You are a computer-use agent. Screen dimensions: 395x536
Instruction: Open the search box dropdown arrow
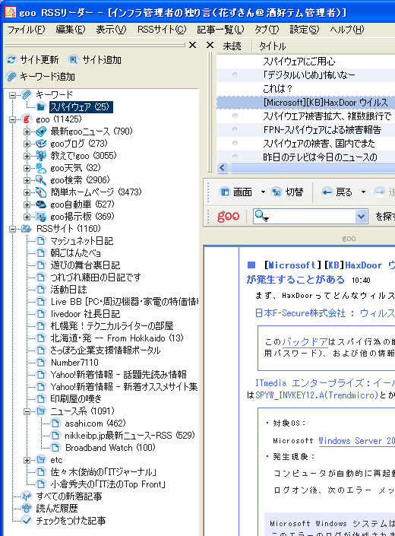click(361, 216)
